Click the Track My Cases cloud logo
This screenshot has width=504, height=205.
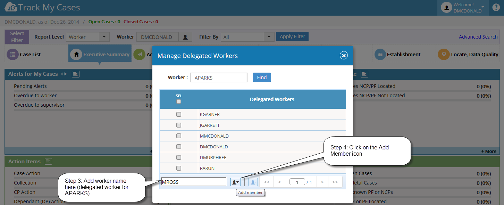pyautogui.click(x=10, y=7)
